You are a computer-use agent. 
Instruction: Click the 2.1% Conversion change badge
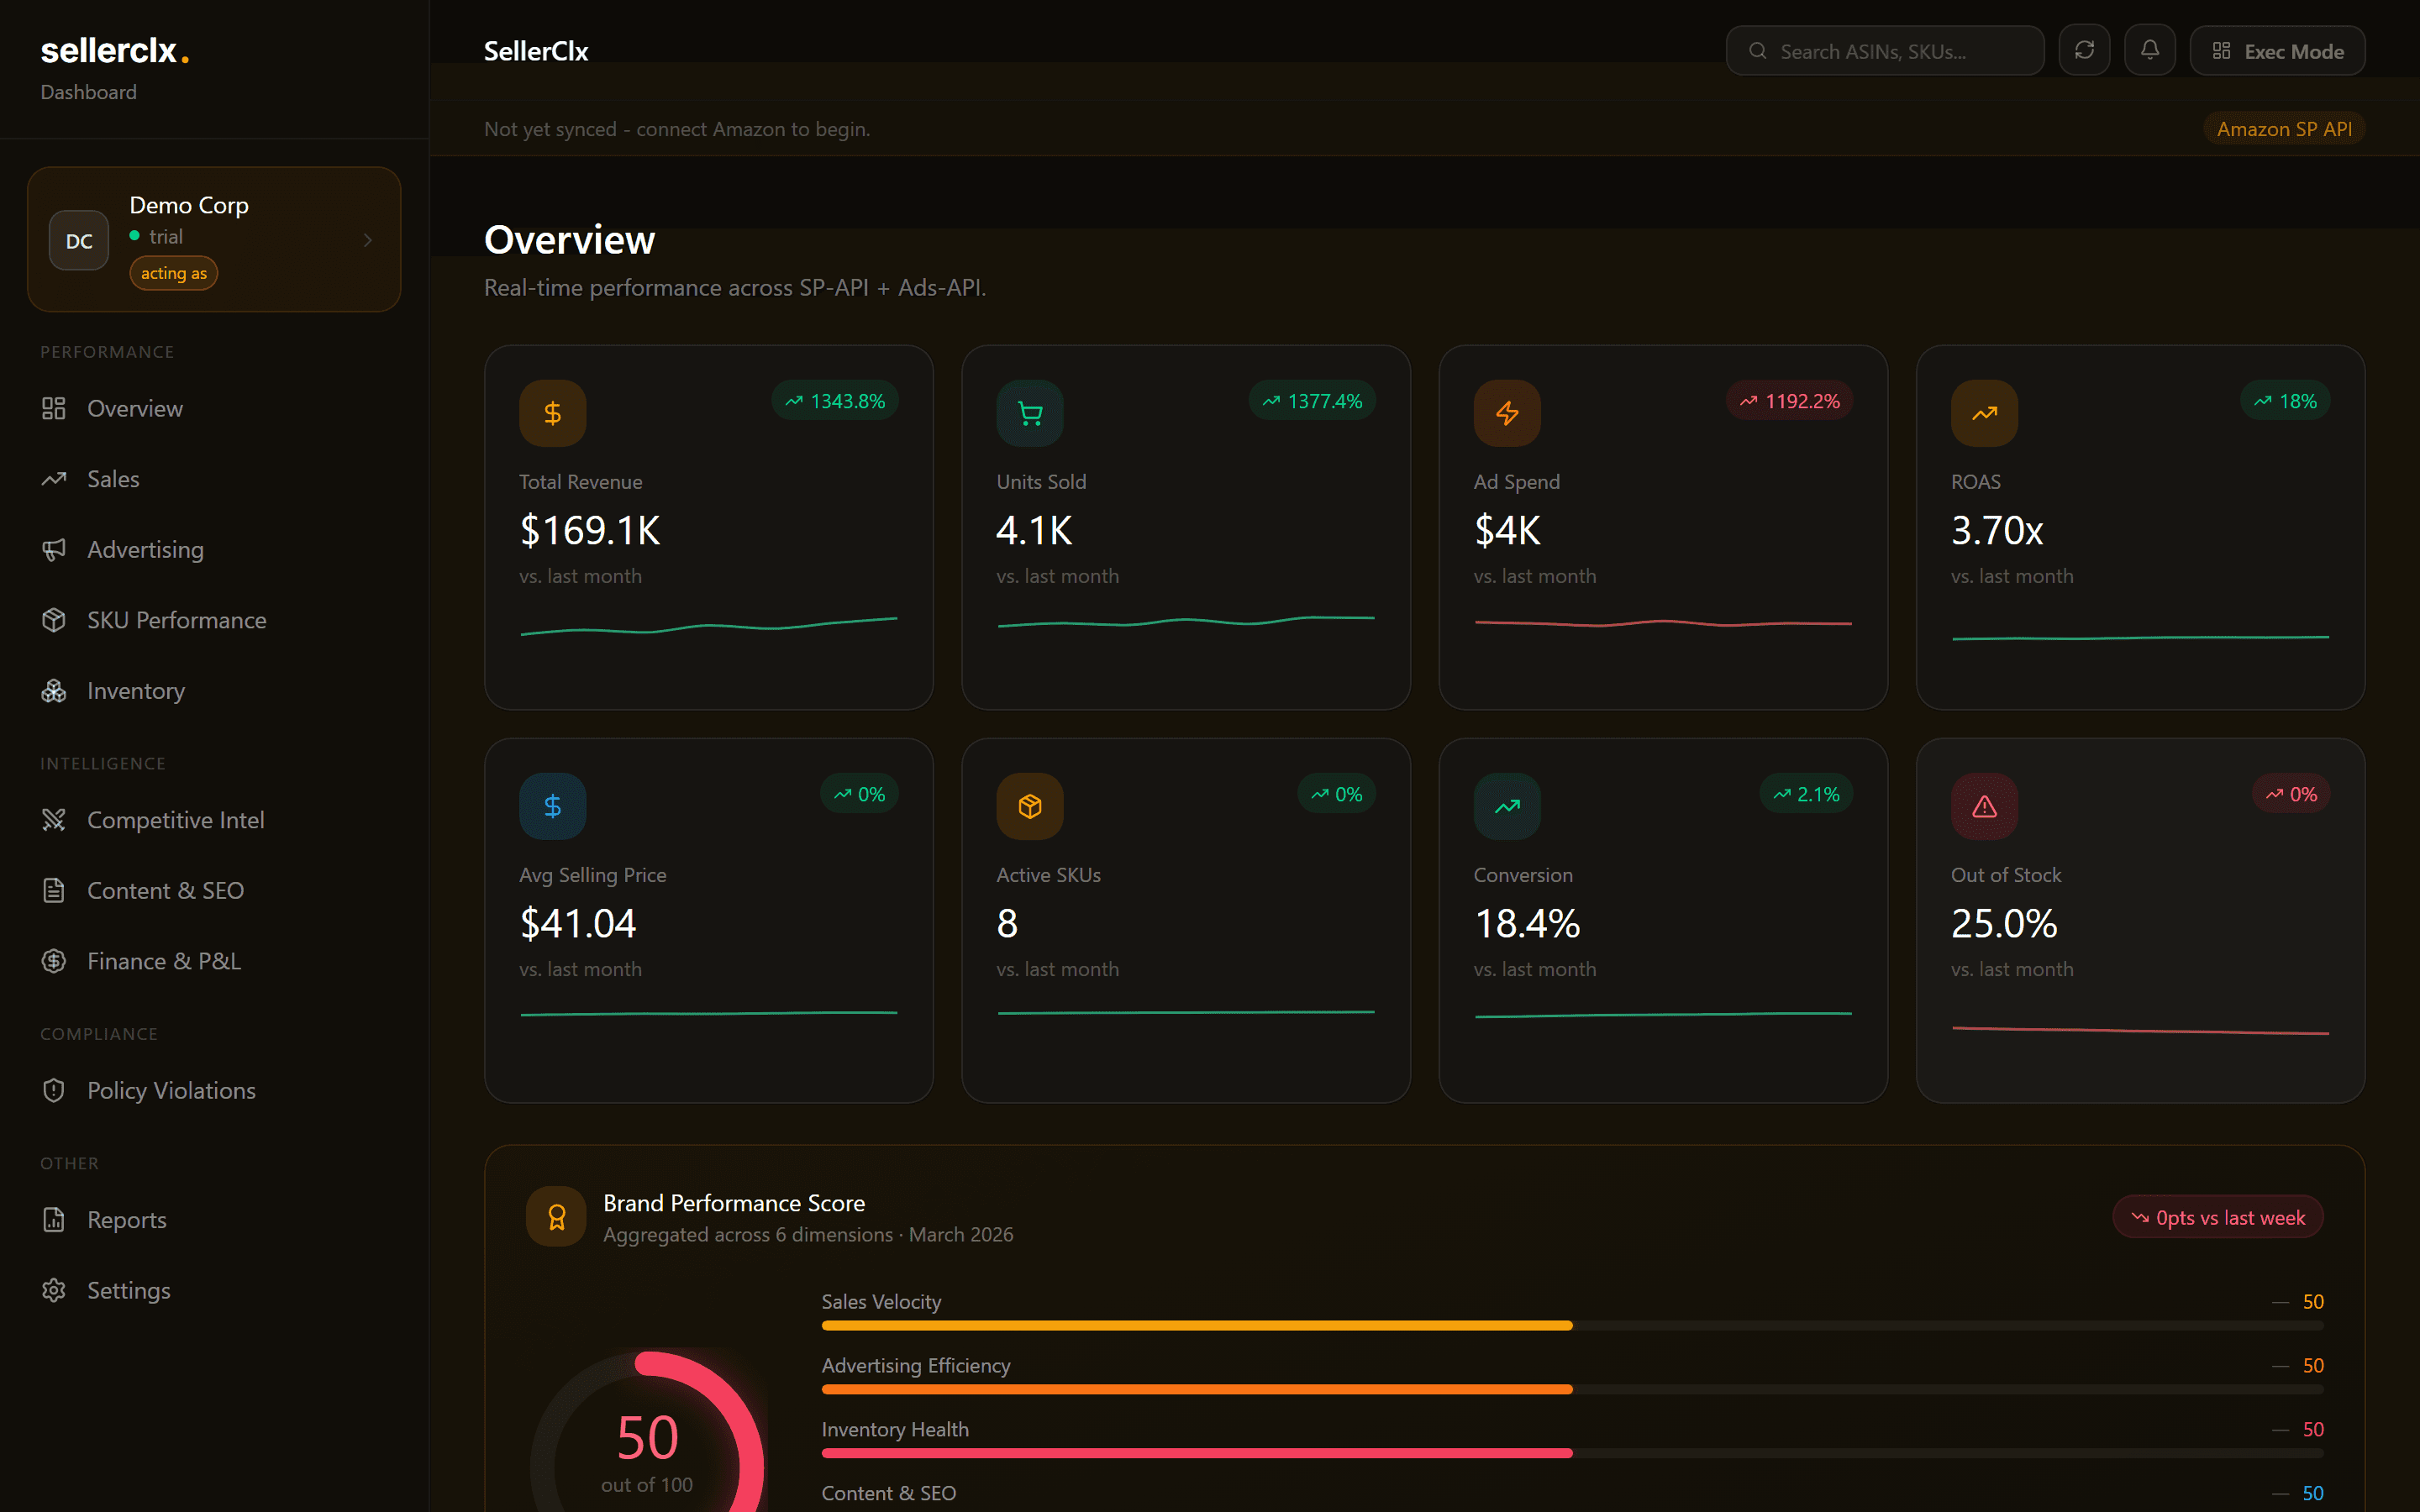[1806, 794]
